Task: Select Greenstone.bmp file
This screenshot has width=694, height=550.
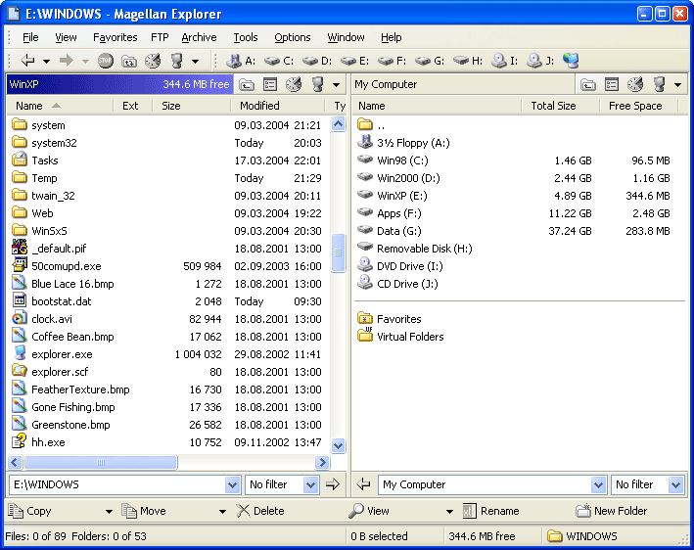Action: click(70, 425)
